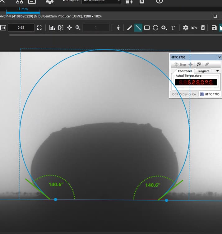Select the rectangle drawing tool
The image size is (222, 234).
click(147, 28)
